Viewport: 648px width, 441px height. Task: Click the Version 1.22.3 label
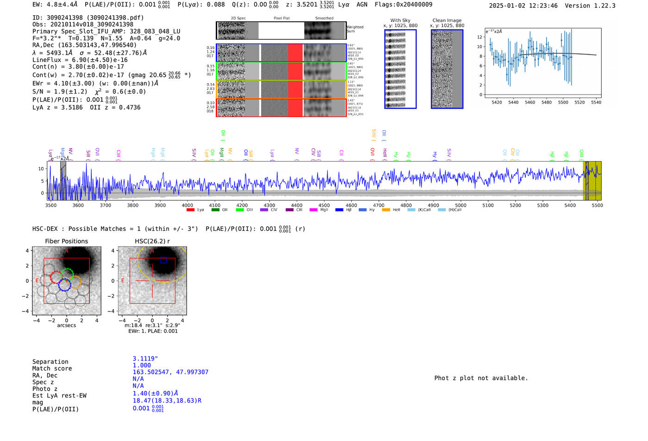(590, 6)
